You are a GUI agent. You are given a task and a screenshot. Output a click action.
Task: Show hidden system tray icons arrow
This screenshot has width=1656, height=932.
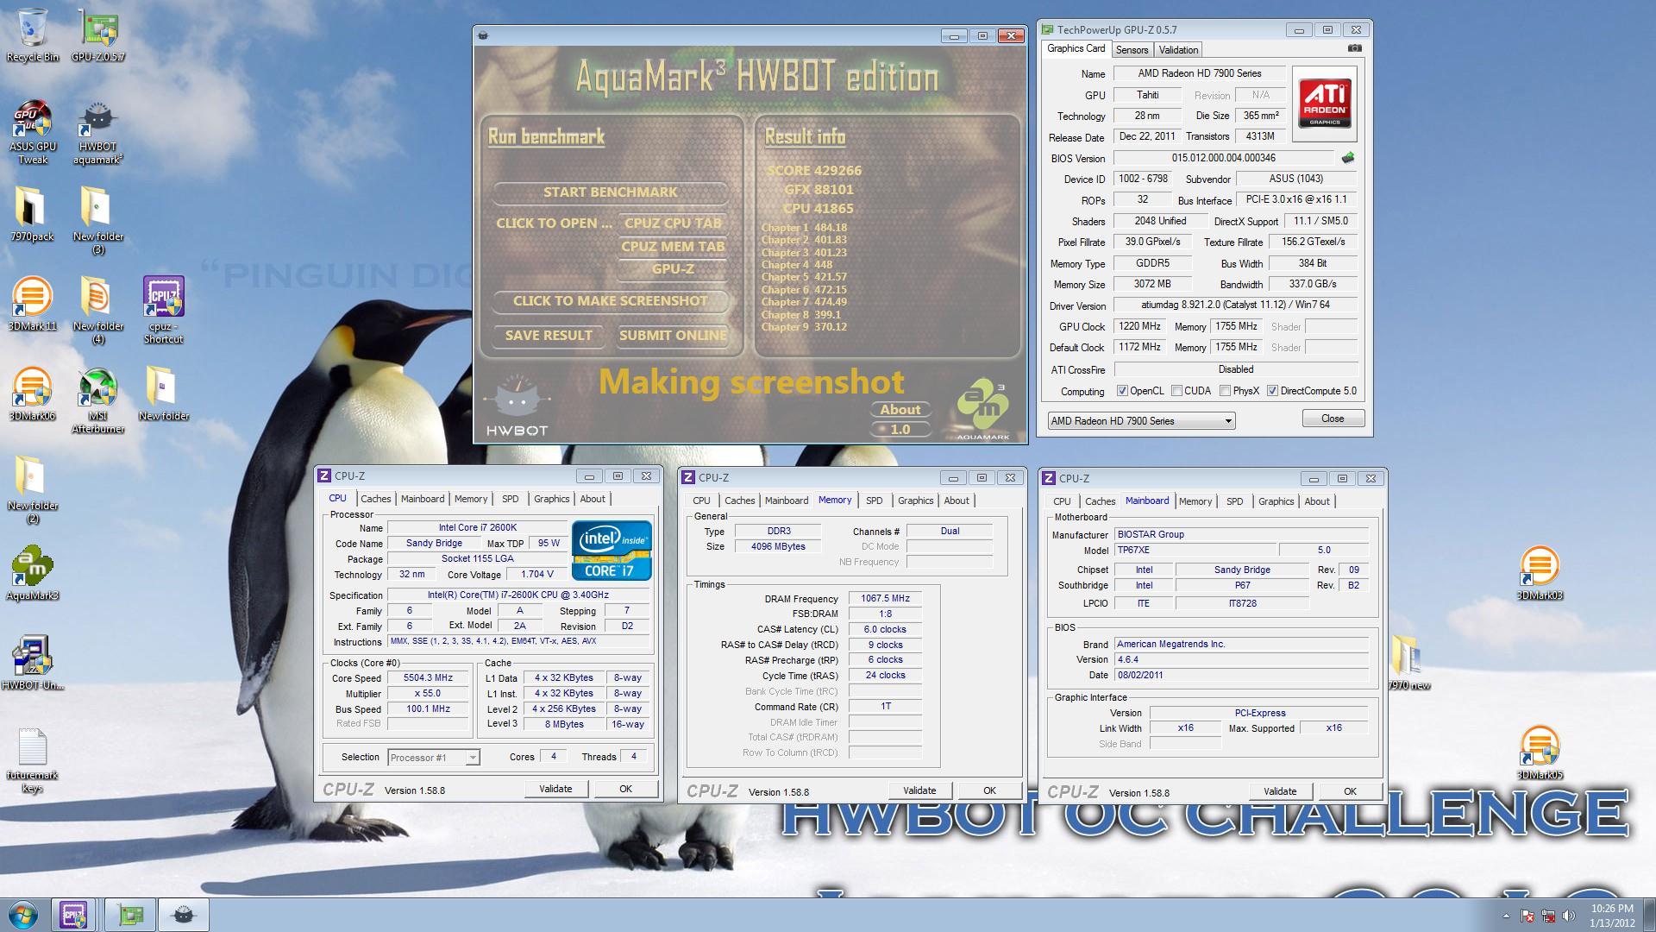click(1506, 916)
